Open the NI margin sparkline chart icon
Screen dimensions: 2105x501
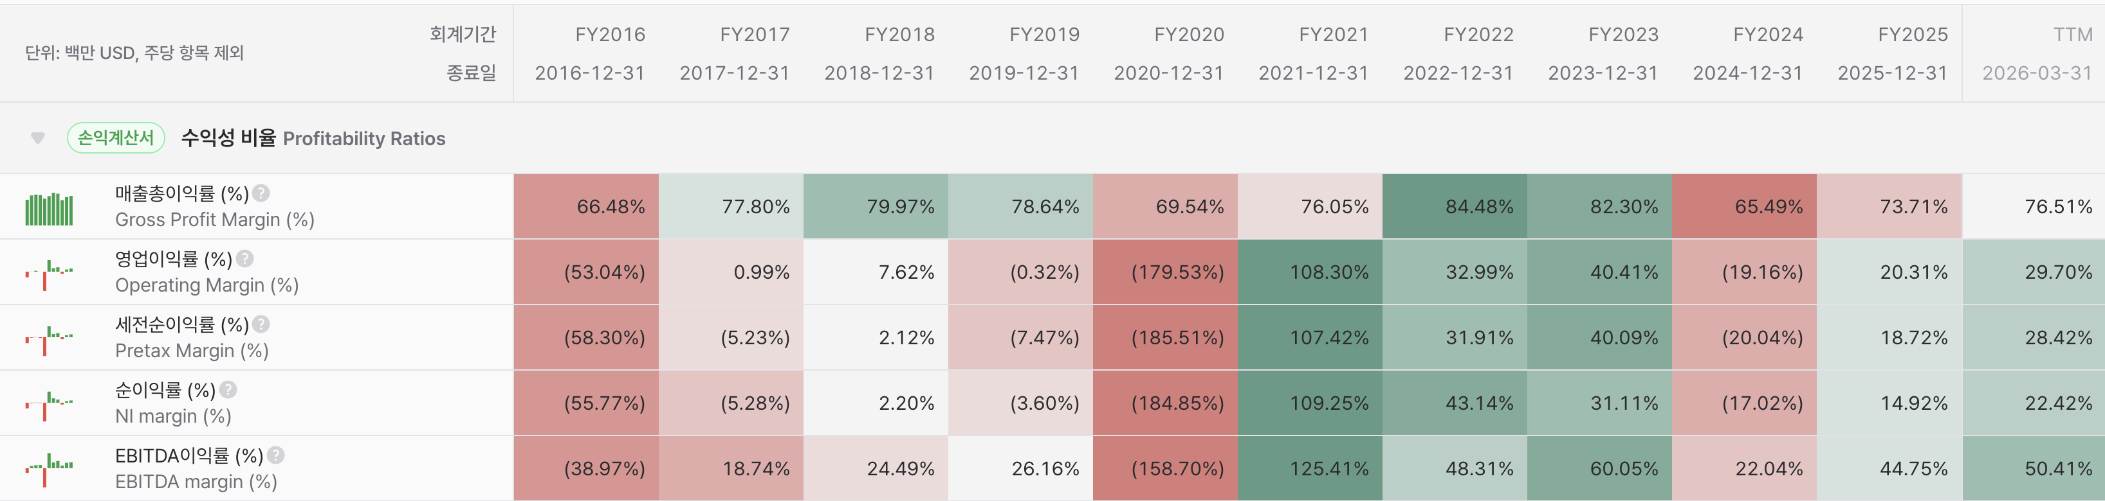(49, 405)
